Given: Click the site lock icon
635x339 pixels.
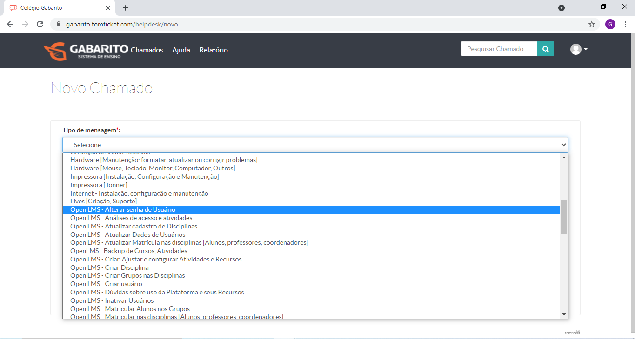Looking at the screenshot, I should tap(59, 24).
